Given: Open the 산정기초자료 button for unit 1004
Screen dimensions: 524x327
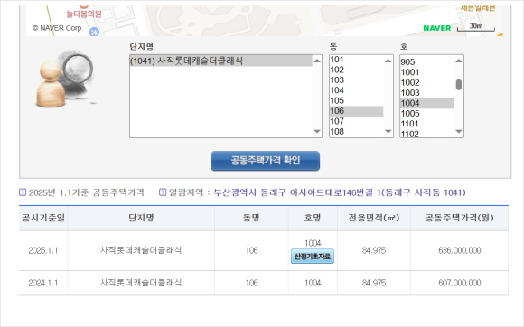Looking at the screenshot, I should click(312, 257).
